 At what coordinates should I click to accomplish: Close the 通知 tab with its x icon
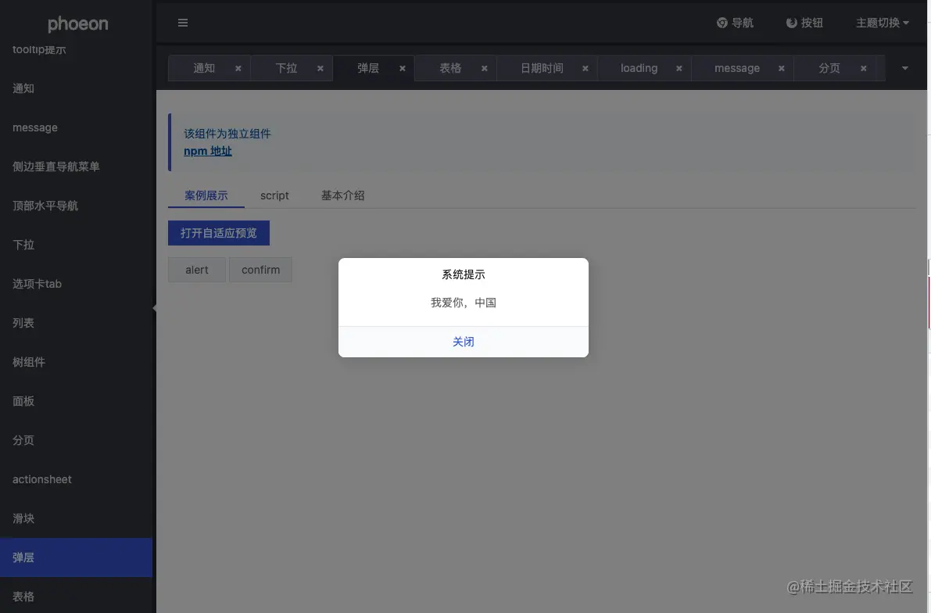pos(238,68)
